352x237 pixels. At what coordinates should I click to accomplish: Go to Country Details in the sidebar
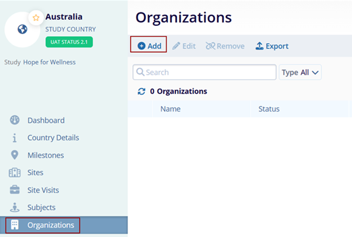(53, 138)
